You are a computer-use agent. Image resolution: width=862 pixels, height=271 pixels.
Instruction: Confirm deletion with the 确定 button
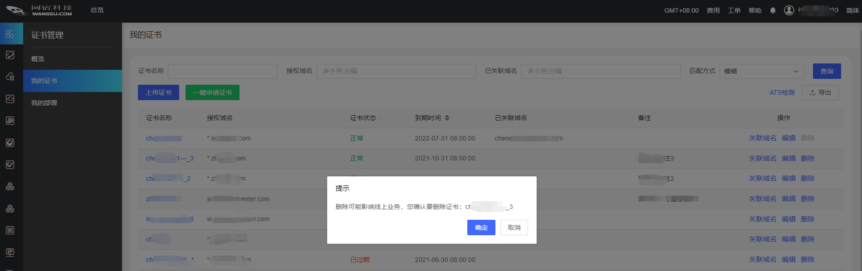coord(481,227)
